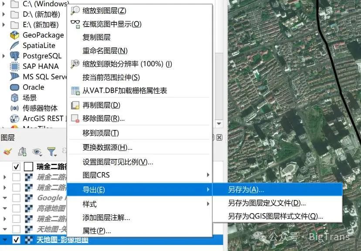Choose 添加图层注解... entry
The height and width of the screenshot is (251, 361).
[x=140, y=217]
